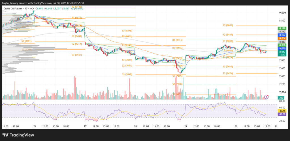290x141 pixels.
Task: Click the purple lightning bolt icon
Action: [x=266, y=97]
